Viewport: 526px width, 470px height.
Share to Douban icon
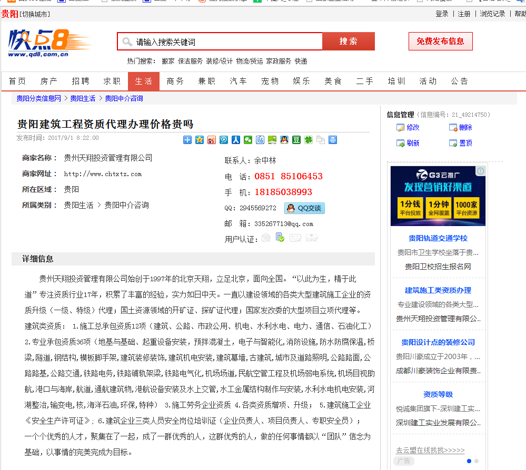point(296,140)
